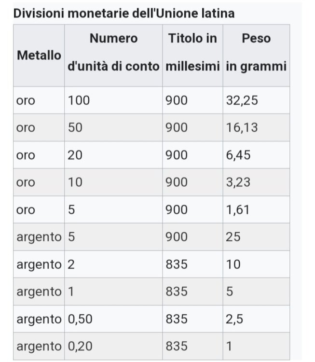Viewport: 315px width, 362px height.
Task: Click the weight cell showing 25
Action: click(233, 237)
